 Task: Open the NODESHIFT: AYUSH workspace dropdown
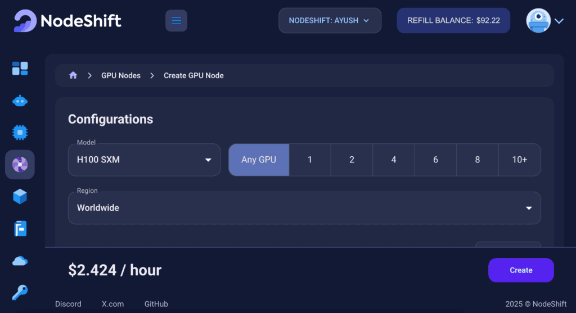(330, 21)
